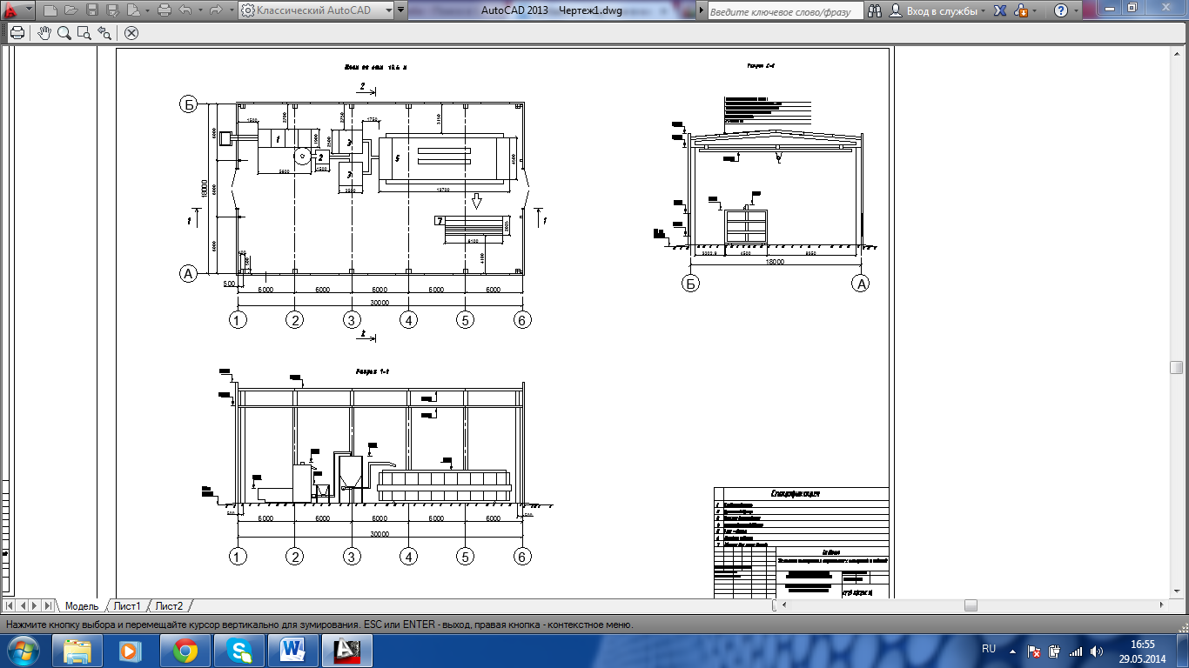The image size is (1189, 668).
Task: Click the Plot printer icon in the title bar
Action: (165, 11)
